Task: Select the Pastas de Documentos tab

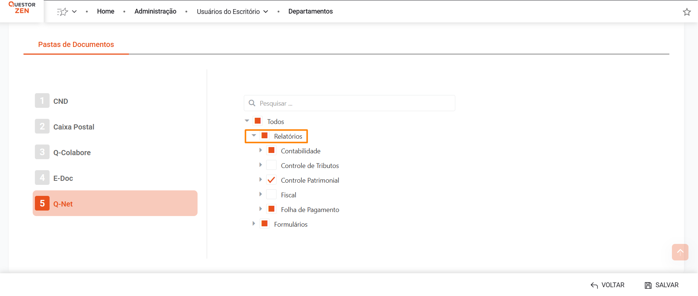Action: 76,44
